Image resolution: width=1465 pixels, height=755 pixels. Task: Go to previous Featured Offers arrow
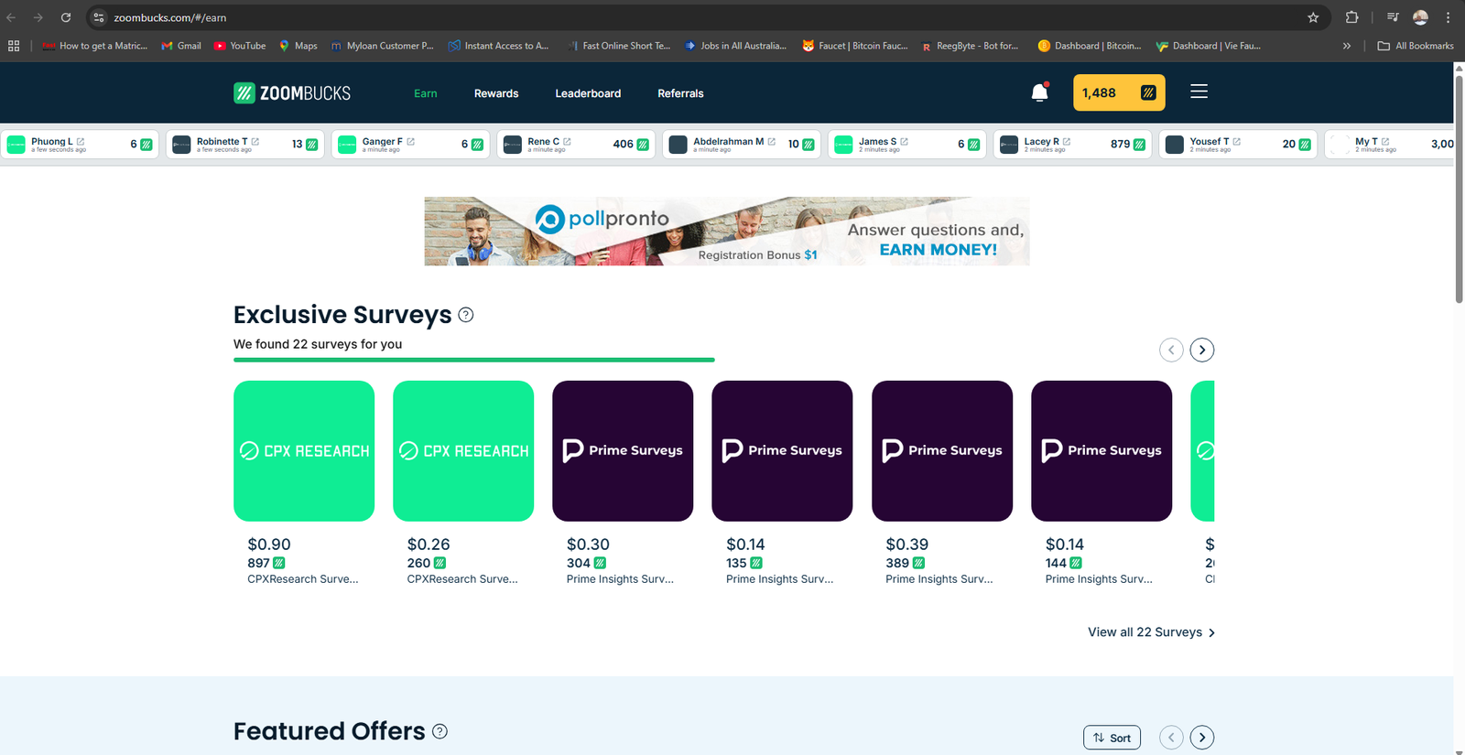pos(1171,738)
